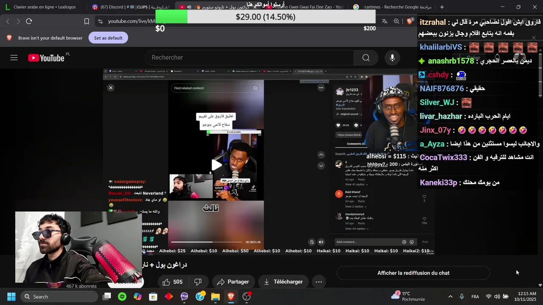Open the zoom magnifier in address bar
This screenshot has height=305, width=543.
coord(396,21)
